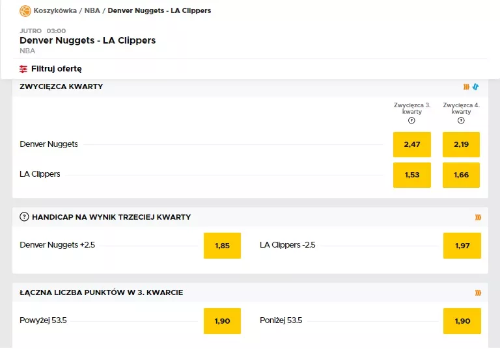The width and height of the screenshot is (500, 349).
Task: Click orange arrows icon in Zwycięzca kwarty header
Action: [x=466, y=86]
